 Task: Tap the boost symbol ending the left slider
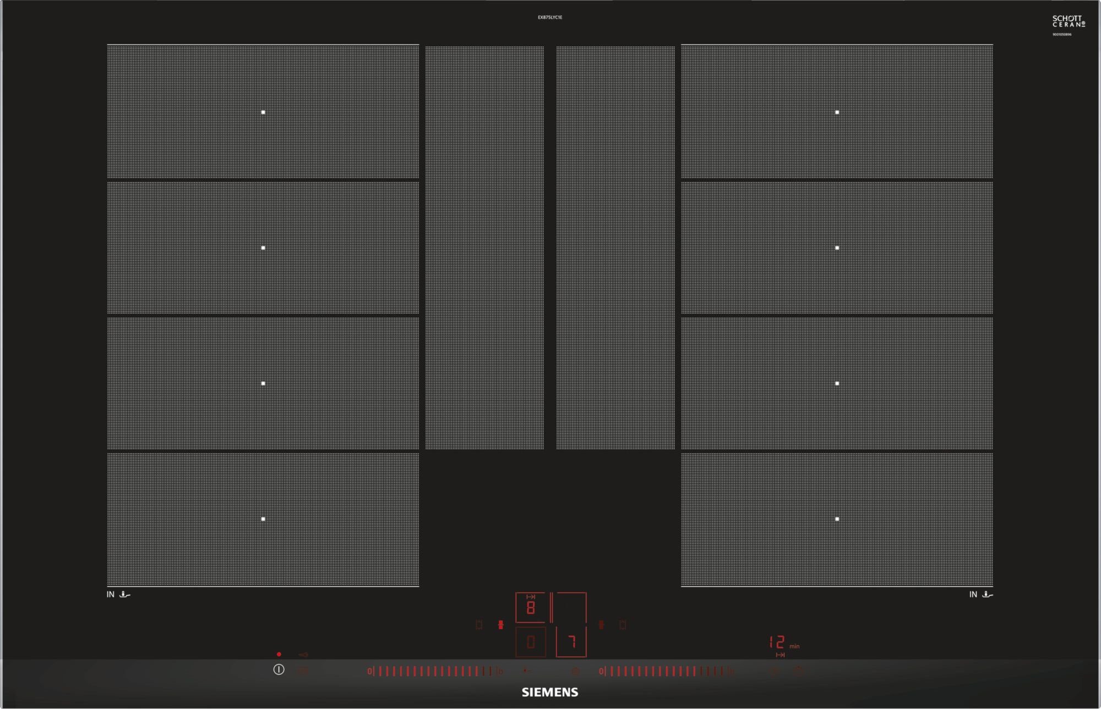(x=500, y=671)
